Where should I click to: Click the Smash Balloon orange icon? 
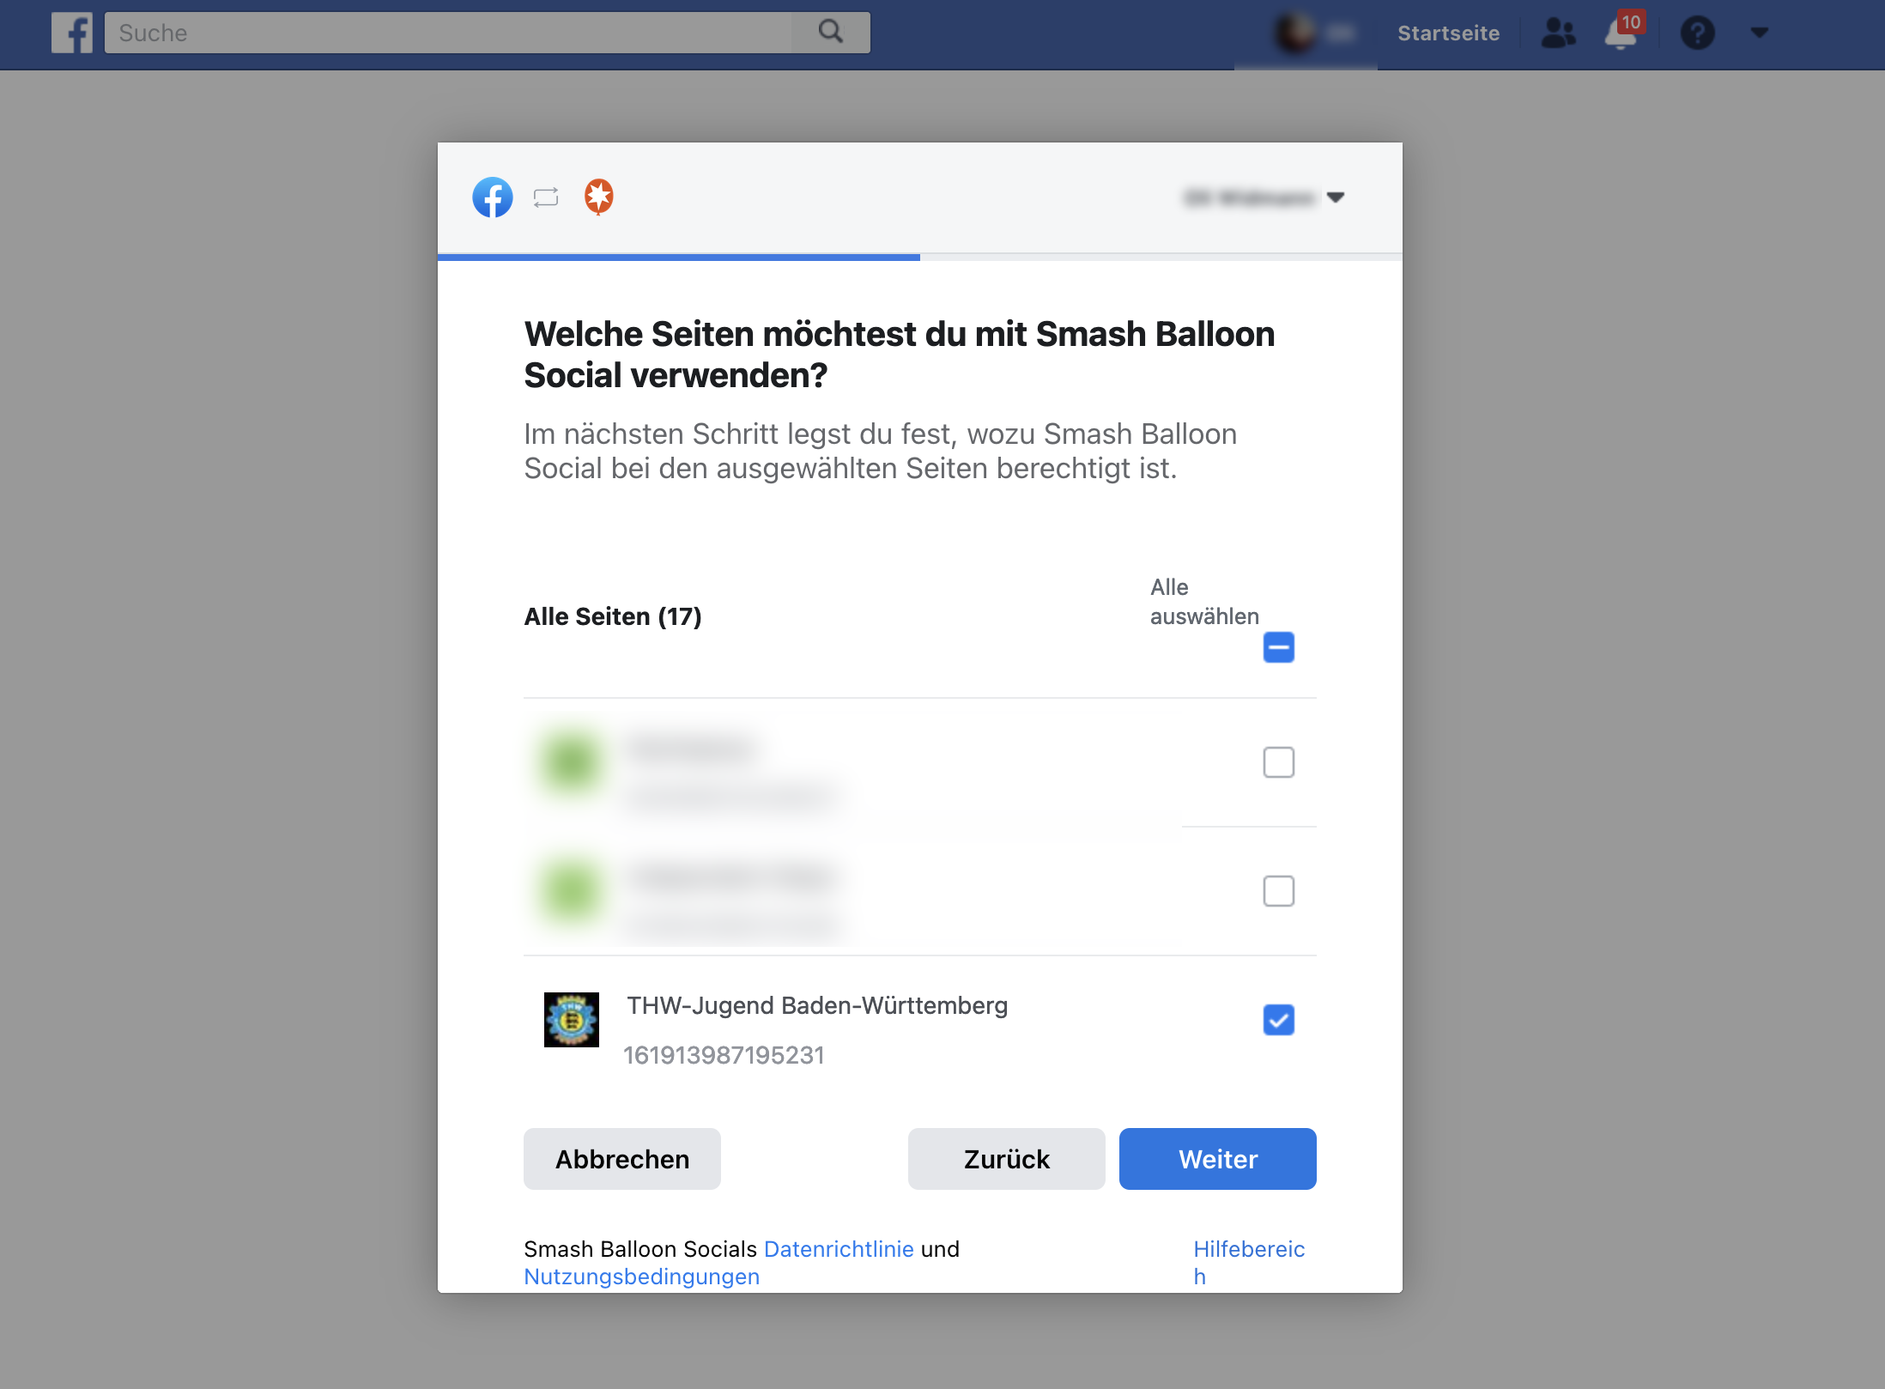coord(599,197)
